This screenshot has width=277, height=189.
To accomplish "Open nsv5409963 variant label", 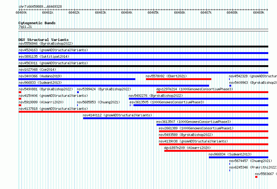I will tap(253, 83).
